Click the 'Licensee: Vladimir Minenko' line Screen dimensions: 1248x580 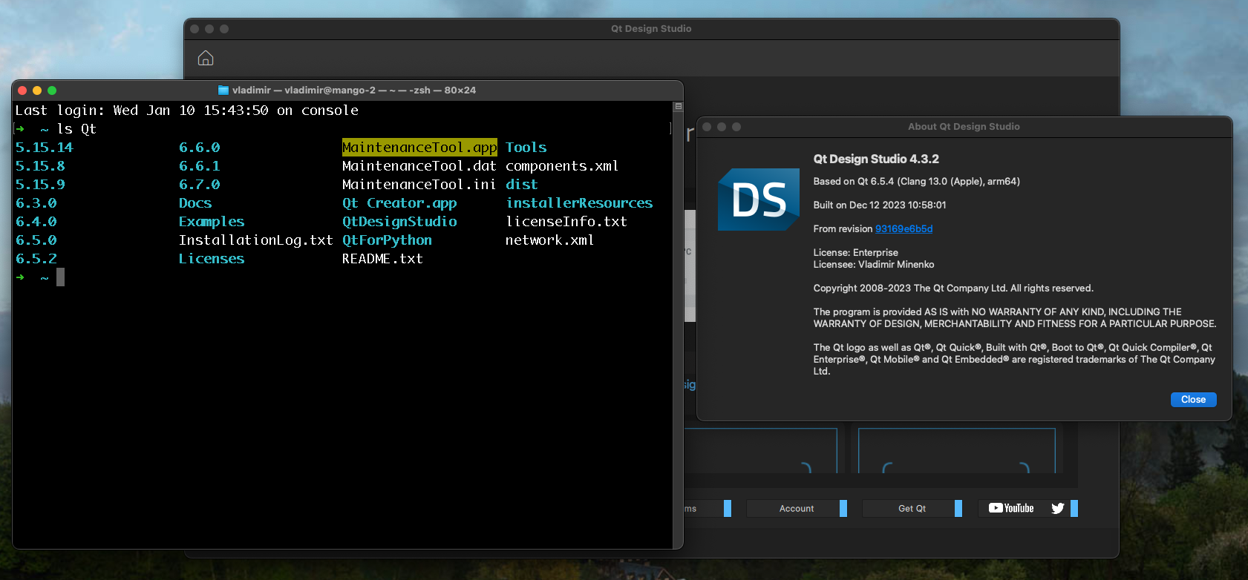point(874,264)
